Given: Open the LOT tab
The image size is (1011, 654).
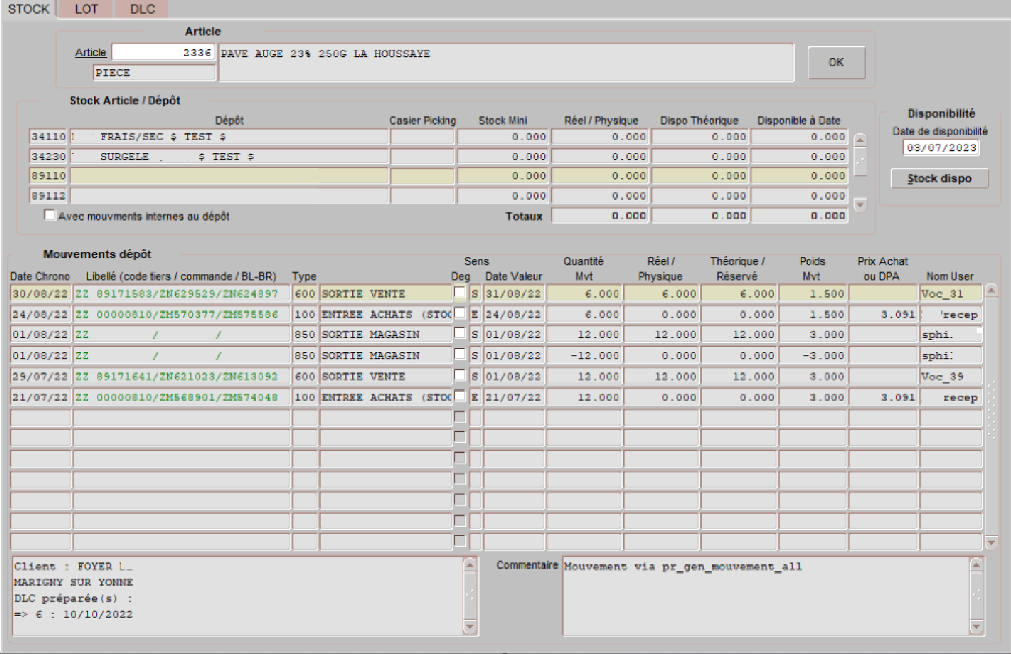Looking at the screenshot, I should coord(86,9).
